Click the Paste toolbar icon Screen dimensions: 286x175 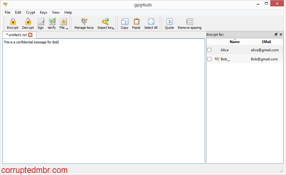click(x=136, y=21)
